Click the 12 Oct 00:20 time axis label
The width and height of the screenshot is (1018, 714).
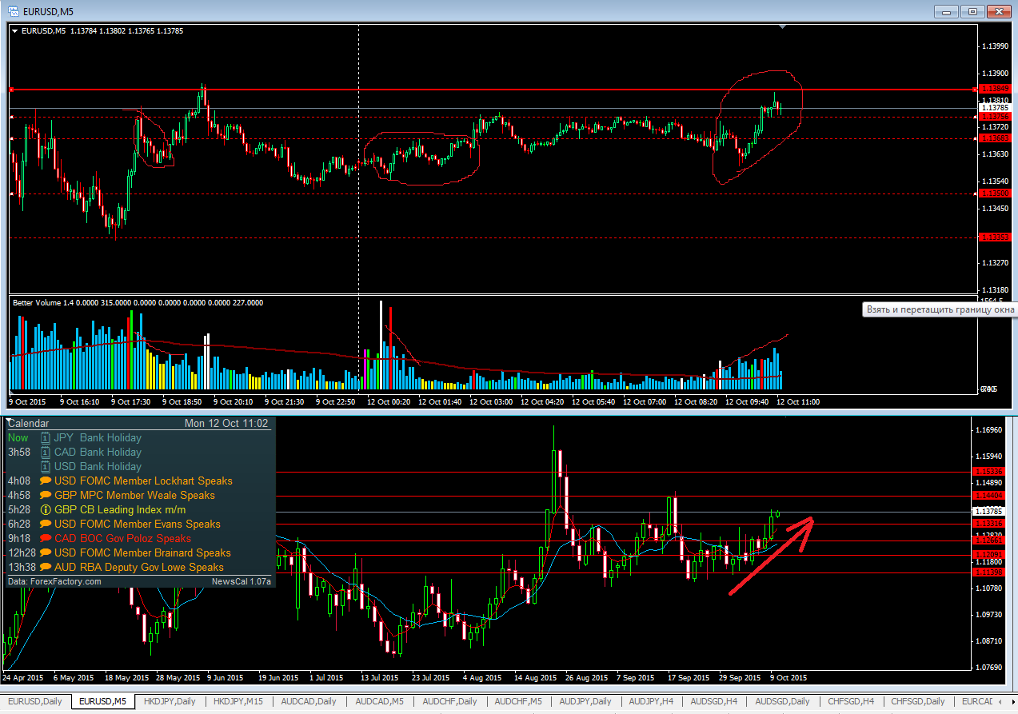pos(390,402)
